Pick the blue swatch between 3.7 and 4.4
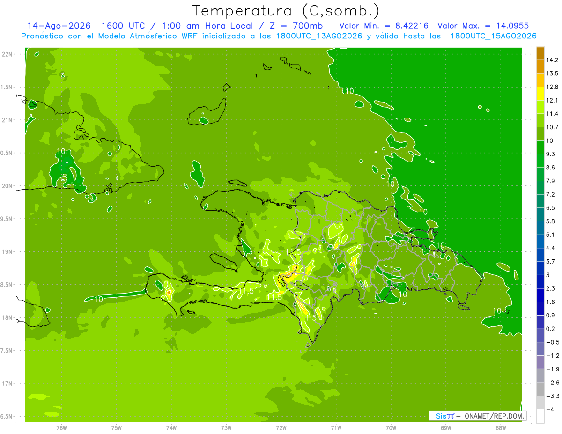This screenshot has width=562, height=434. click(540, 255)
